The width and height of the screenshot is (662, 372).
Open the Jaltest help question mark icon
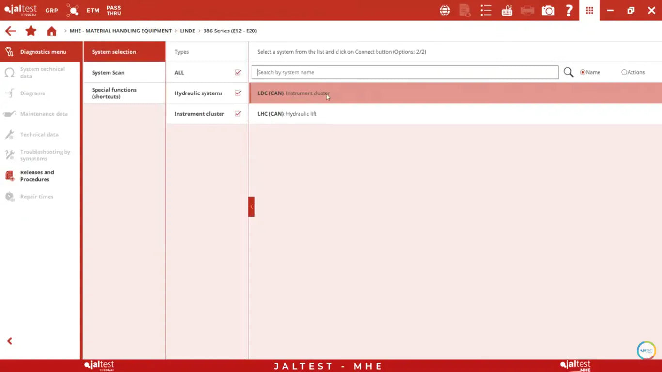point(569,10)
